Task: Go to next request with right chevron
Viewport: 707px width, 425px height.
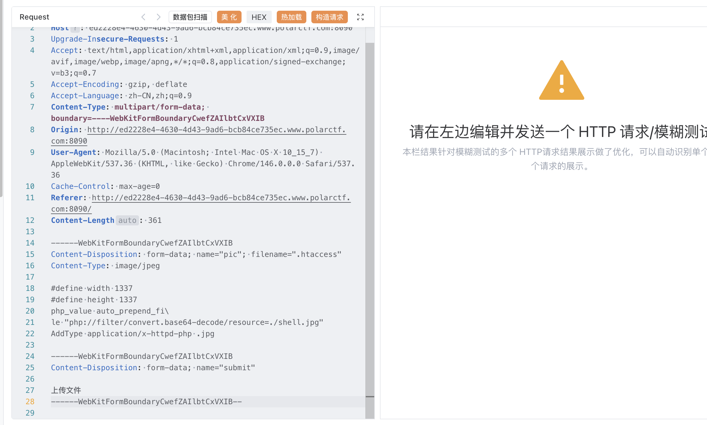Action: (159, 17)
